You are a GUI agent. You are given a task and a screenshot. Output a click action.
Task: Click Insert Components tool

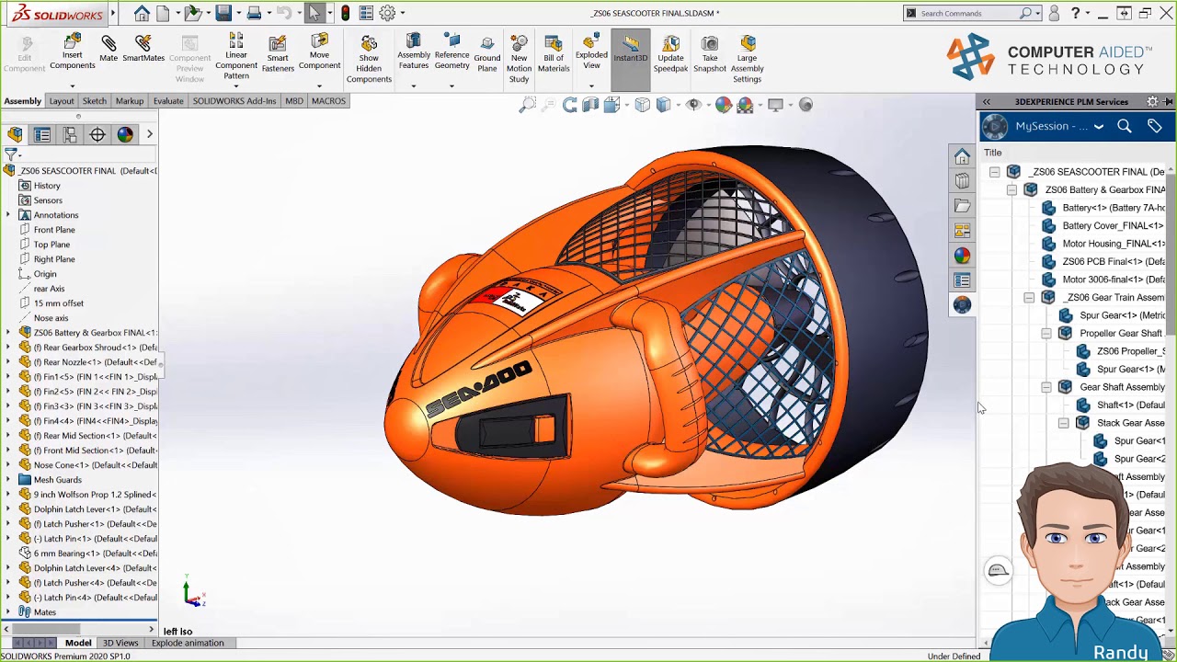[72, 52]
